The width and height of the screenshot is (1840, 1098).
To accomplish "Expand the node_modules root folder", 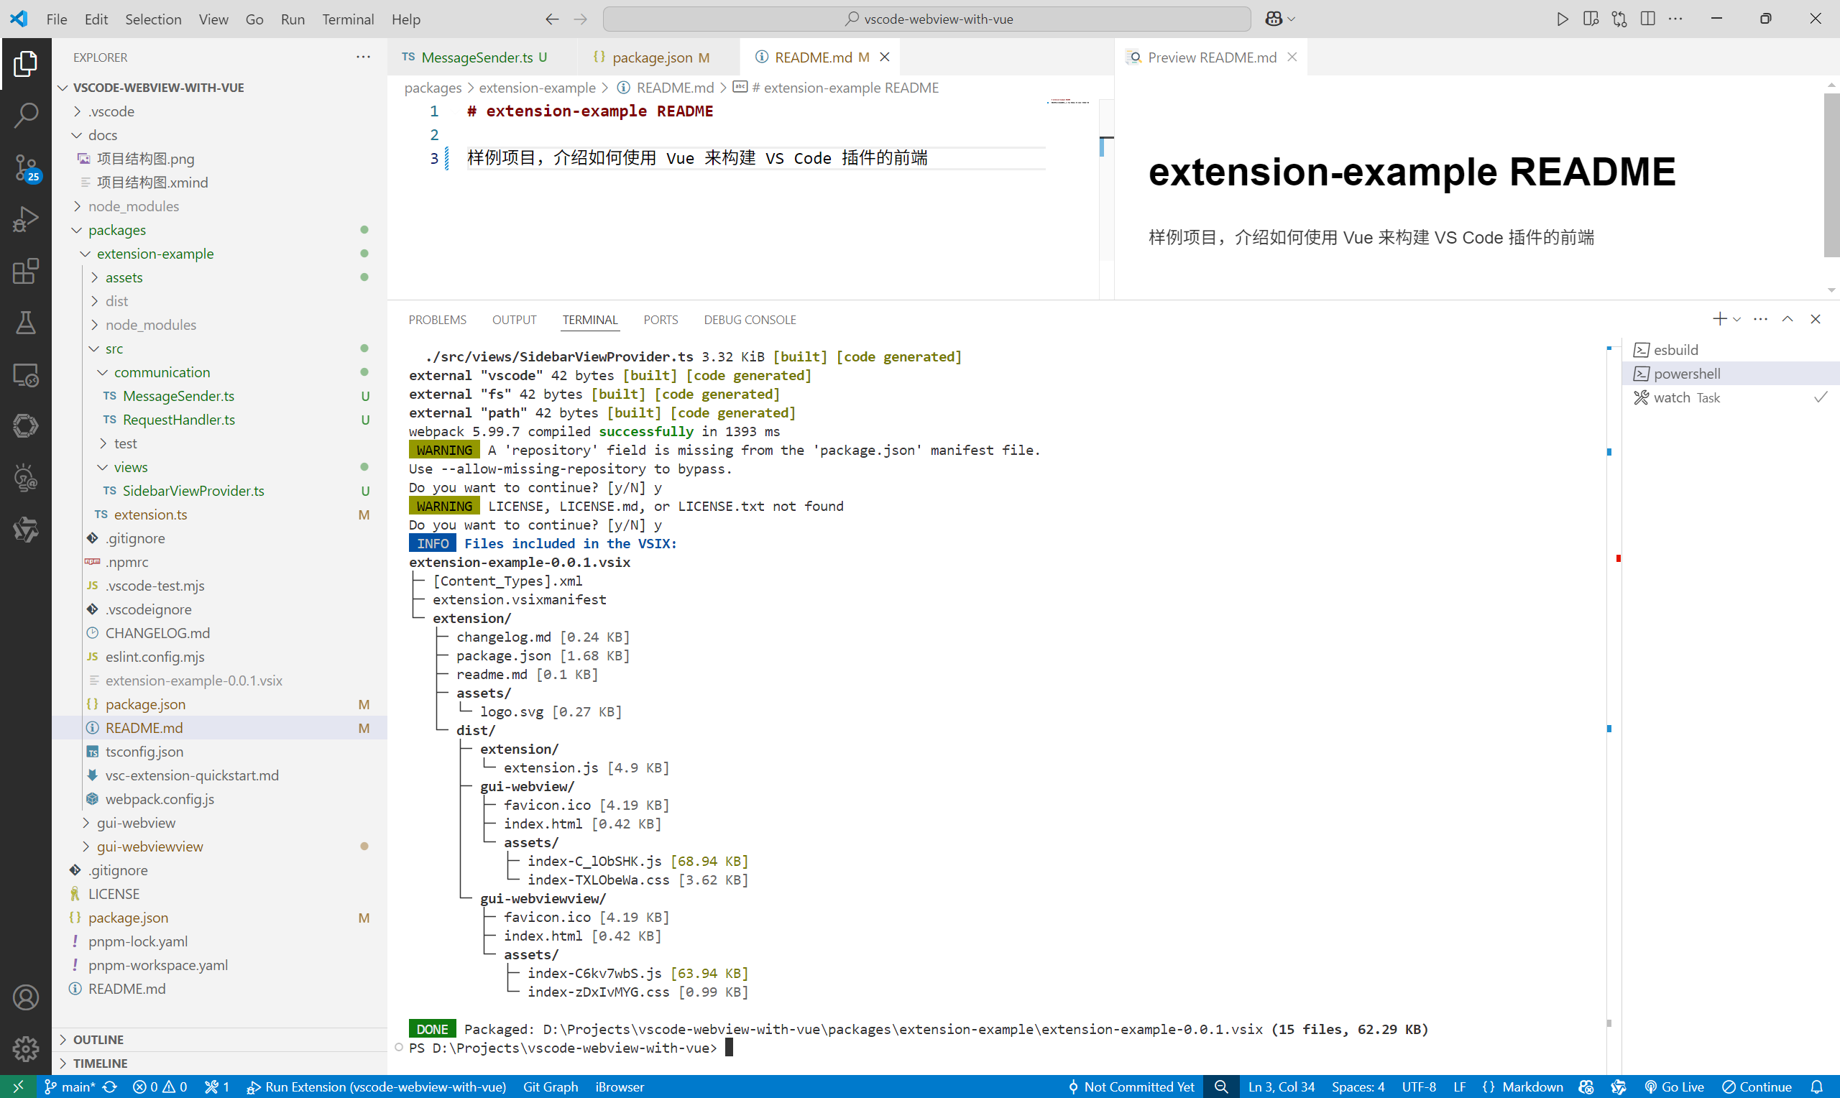I will pos(133,206).
